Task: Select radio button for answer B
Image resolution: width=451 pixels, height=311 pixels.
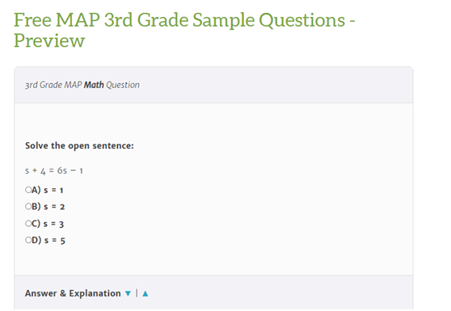Action: pyautogui.click(x=28, y=206)
